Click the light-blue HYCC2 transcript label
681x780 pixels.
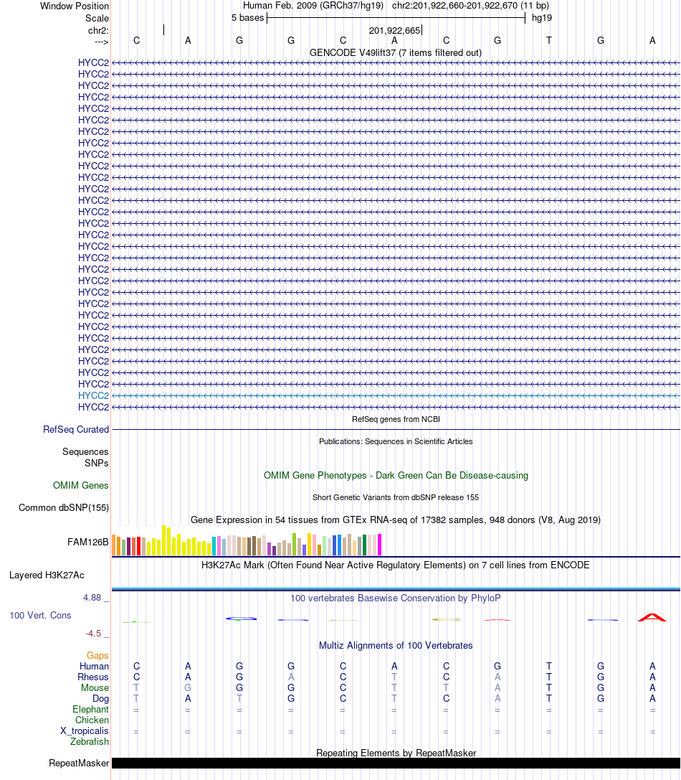coord(93,395)
